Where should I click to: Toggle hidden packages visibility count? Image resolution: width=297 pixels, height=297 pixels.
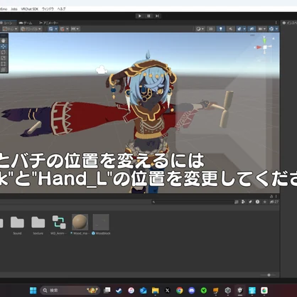pyautogui.click(x=274, y=202)
